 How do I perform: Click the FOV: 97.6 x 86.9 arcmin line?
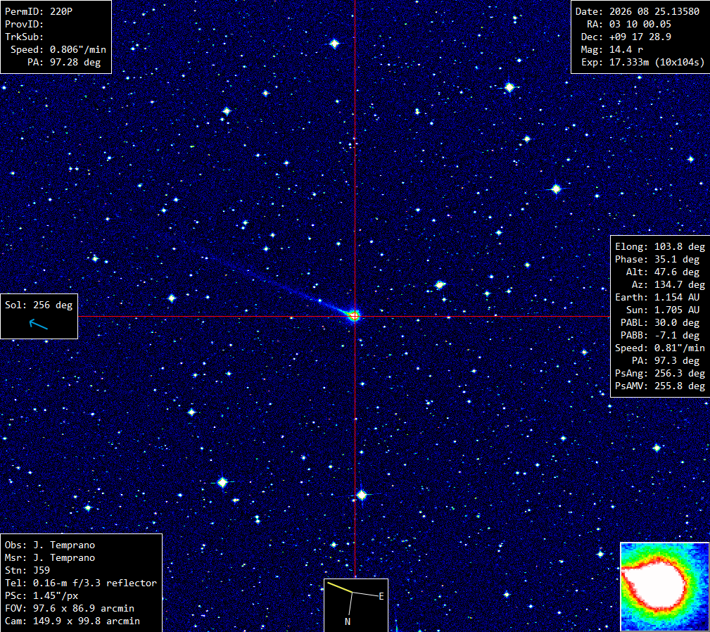[70, 609]
